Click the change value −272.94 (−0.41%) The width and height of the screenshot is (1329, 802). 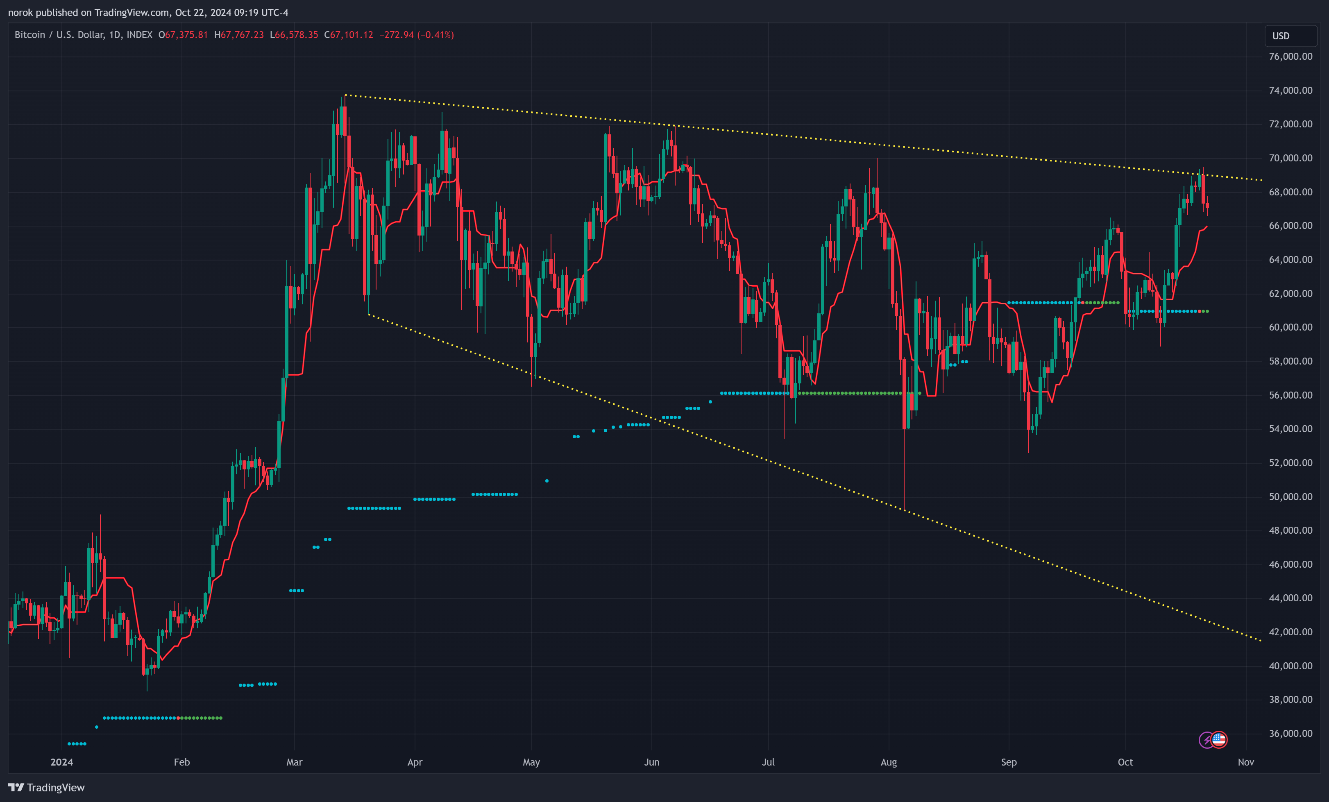(x=416, y=34)
